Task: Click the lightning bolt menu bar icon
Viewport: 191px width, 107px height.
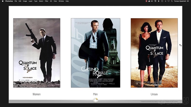Action: point(159,1)
